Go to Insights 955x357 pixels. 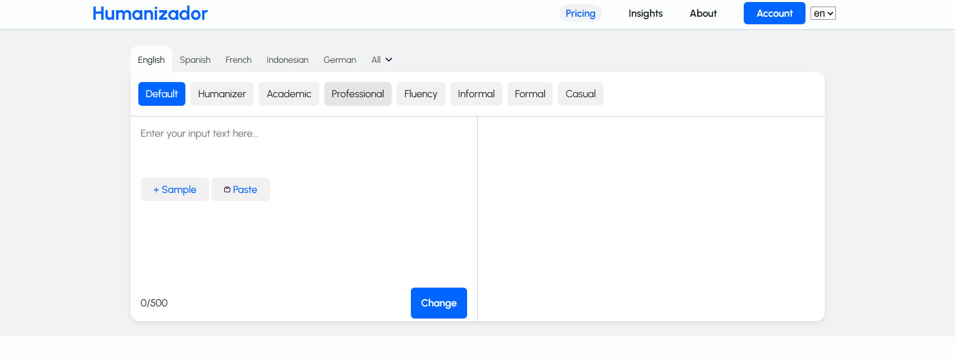(645, 13)
